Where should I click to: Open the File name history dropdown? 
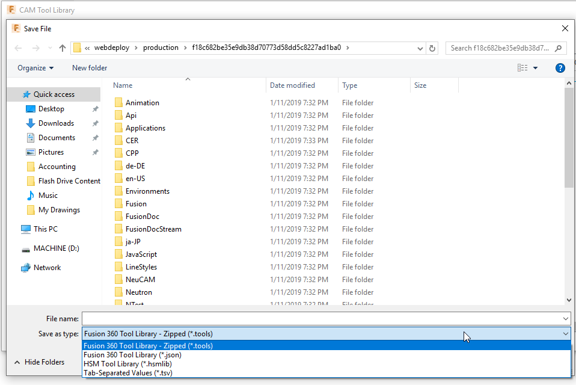pos(566,319)
